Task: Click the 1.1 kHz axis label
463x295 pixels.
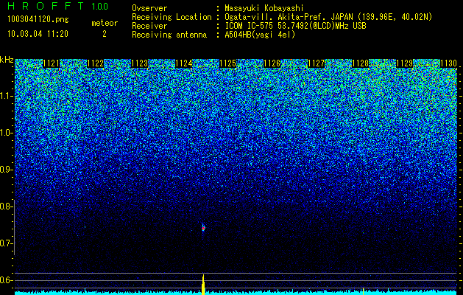Action: (x=5, y=97)
